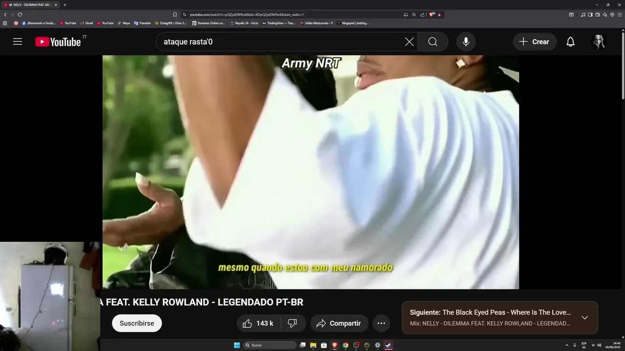Clear the search box with the X

coord(409,42)
